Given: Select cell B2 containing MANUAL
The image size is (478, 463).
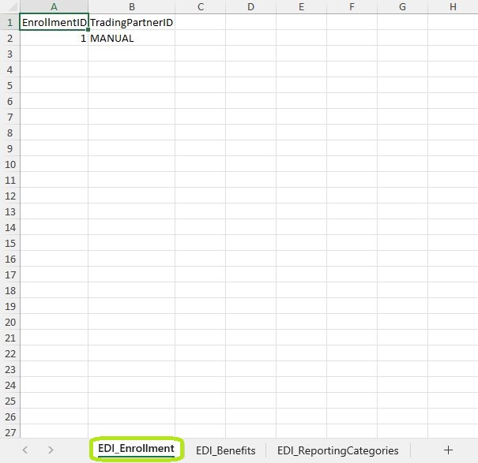Looking at the screenshot, I should pos(131,38).
